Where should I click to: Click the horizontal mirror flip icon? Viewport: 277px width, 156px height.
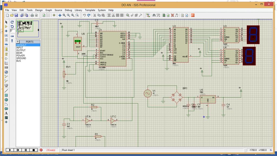(x=12, y=36)
